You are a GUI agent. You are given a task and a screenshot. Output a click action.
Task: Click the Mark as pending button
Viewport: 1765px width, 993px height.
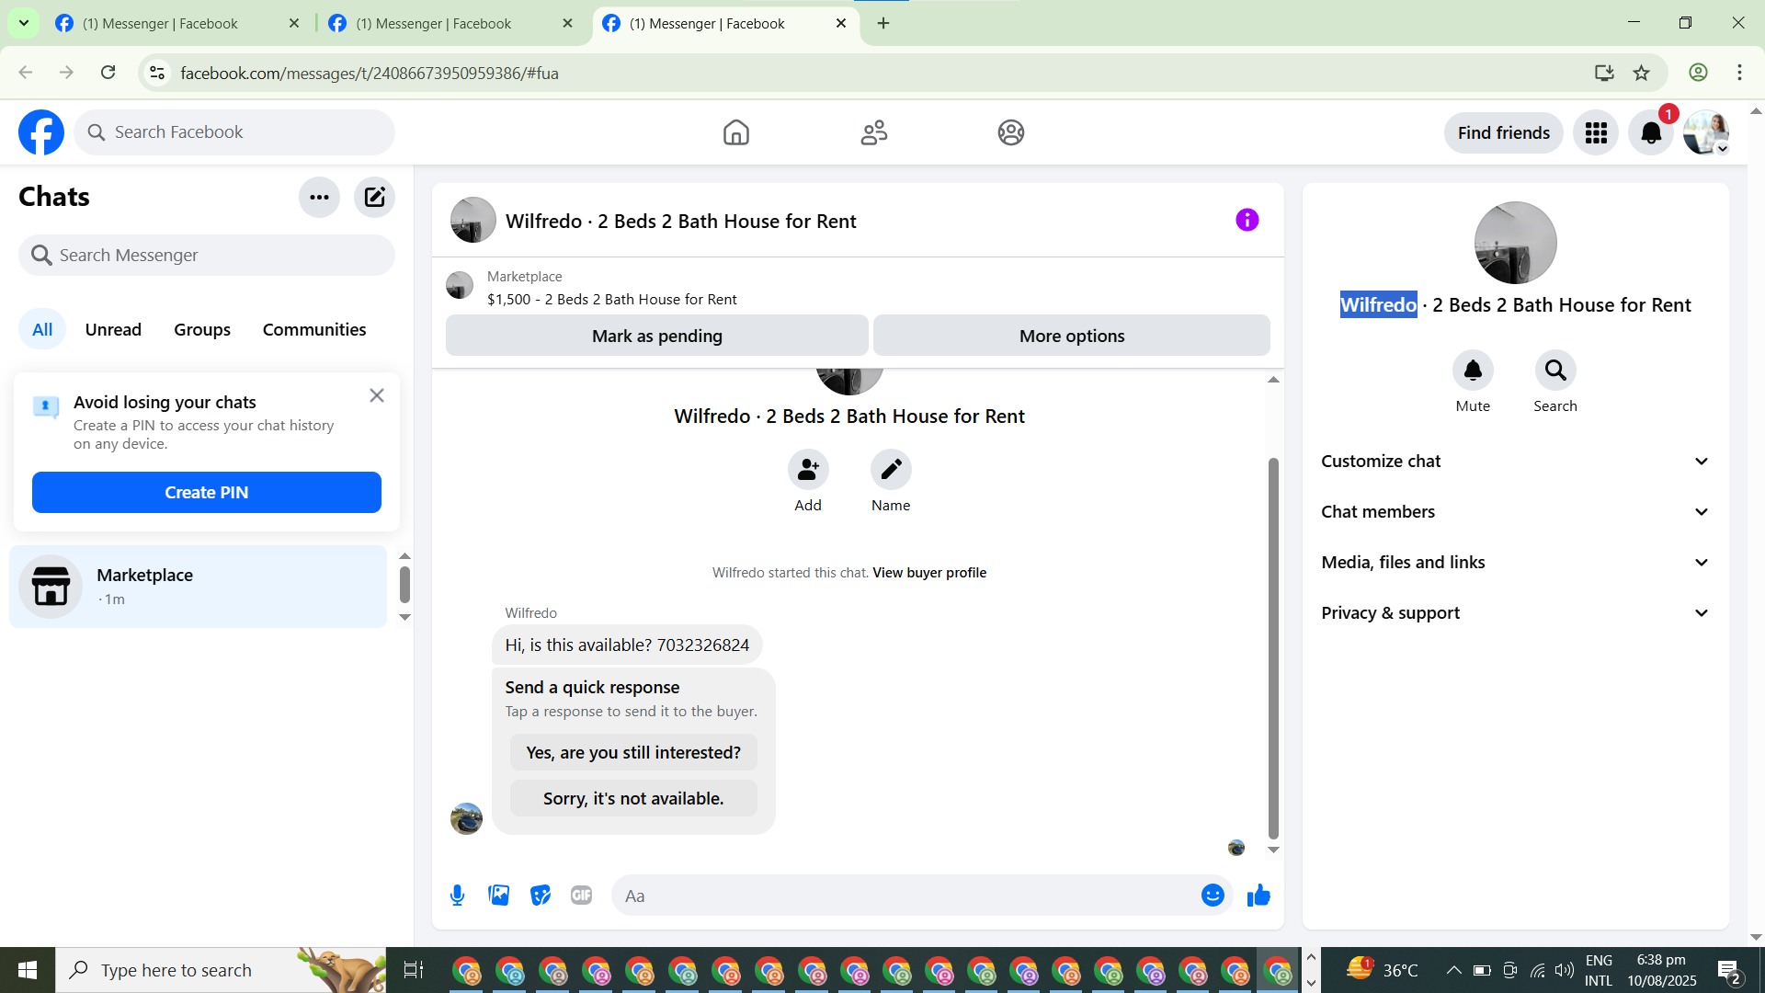pyautogui.click(x=656, y=336)
